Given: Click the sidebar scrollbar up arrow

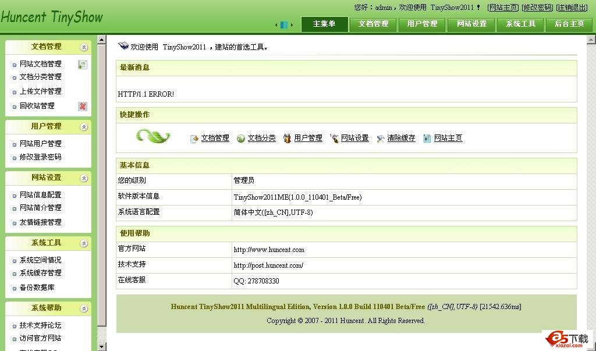Looking at the screenshot, I should coord(101,40).
